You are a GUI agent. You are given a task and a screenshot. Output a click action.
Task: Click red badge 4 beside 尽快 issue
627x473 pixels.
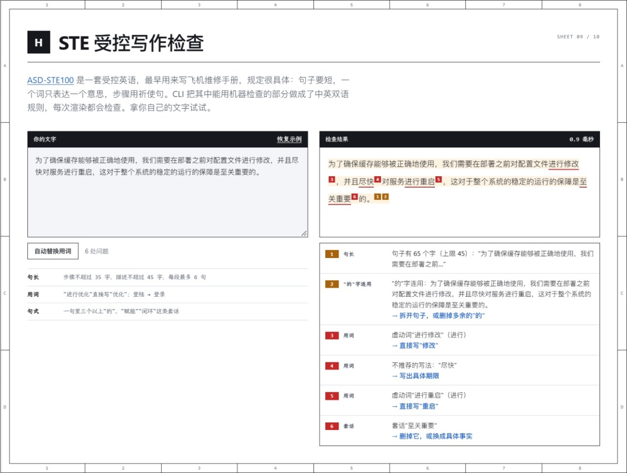[332, 366]
